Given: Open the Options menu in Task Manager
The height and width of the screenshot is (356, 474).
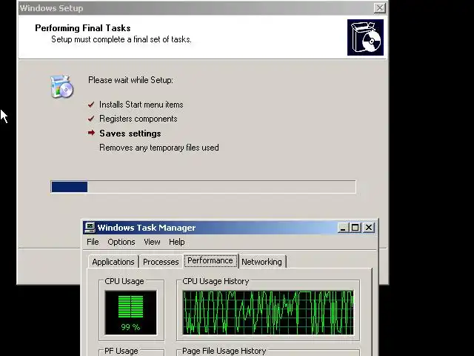Looking at the screenshot, I should (x=121, y=242).
